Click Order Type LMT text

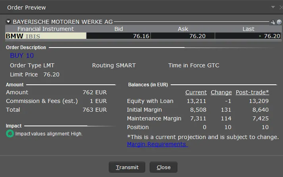tap(32, 65)
